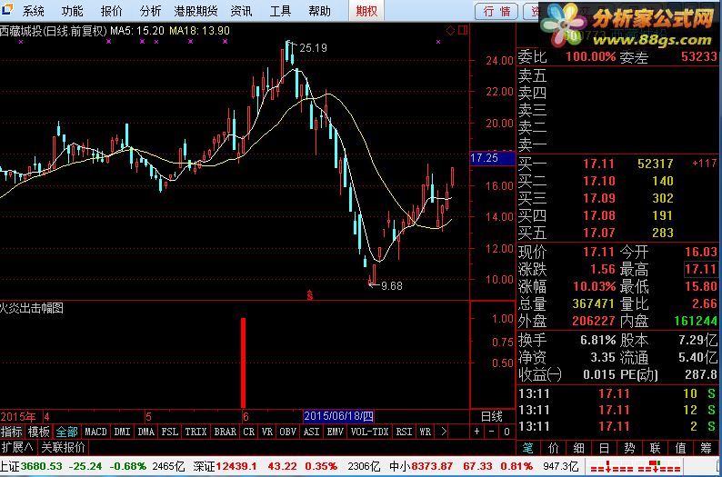Image resolution: width=722 pixels, height=477 pixels.
Task: Select the 日 tab in quote panel
Action: click(x=604, y=448)
